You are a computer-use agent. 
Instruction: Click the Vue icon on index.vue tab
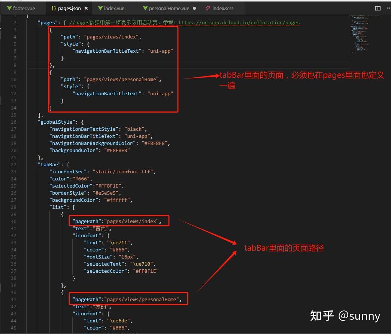pyautogui.click(x=100, y=8)
